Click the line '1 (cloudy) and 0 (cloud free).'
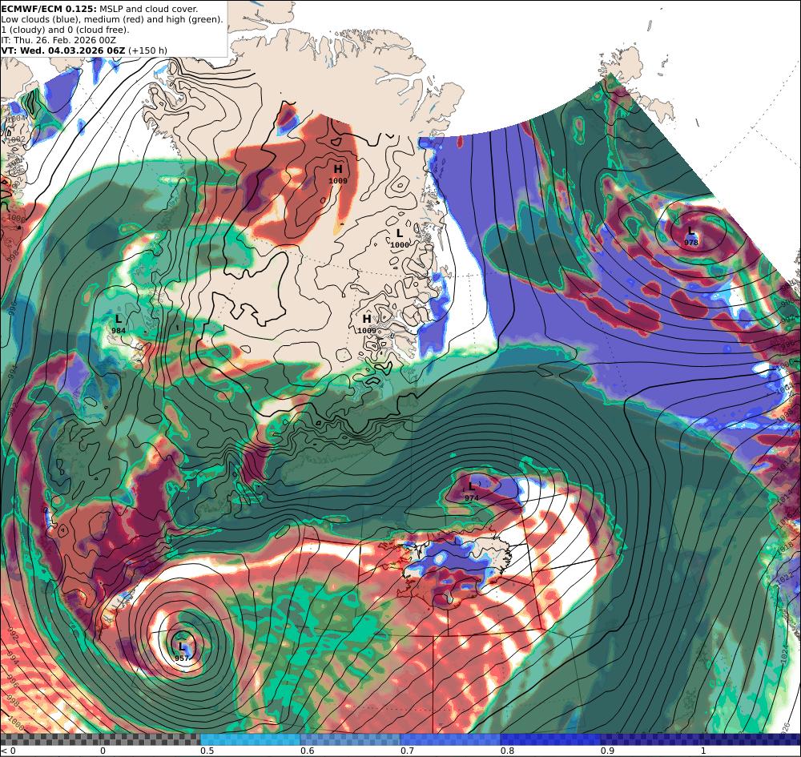 click(x=66, y=30)
